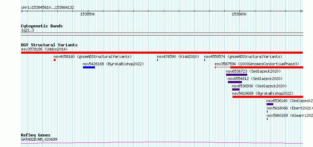
Task: Click the esv3578196 (Uddin2014) red variant bar
Action: click(162, 53)
